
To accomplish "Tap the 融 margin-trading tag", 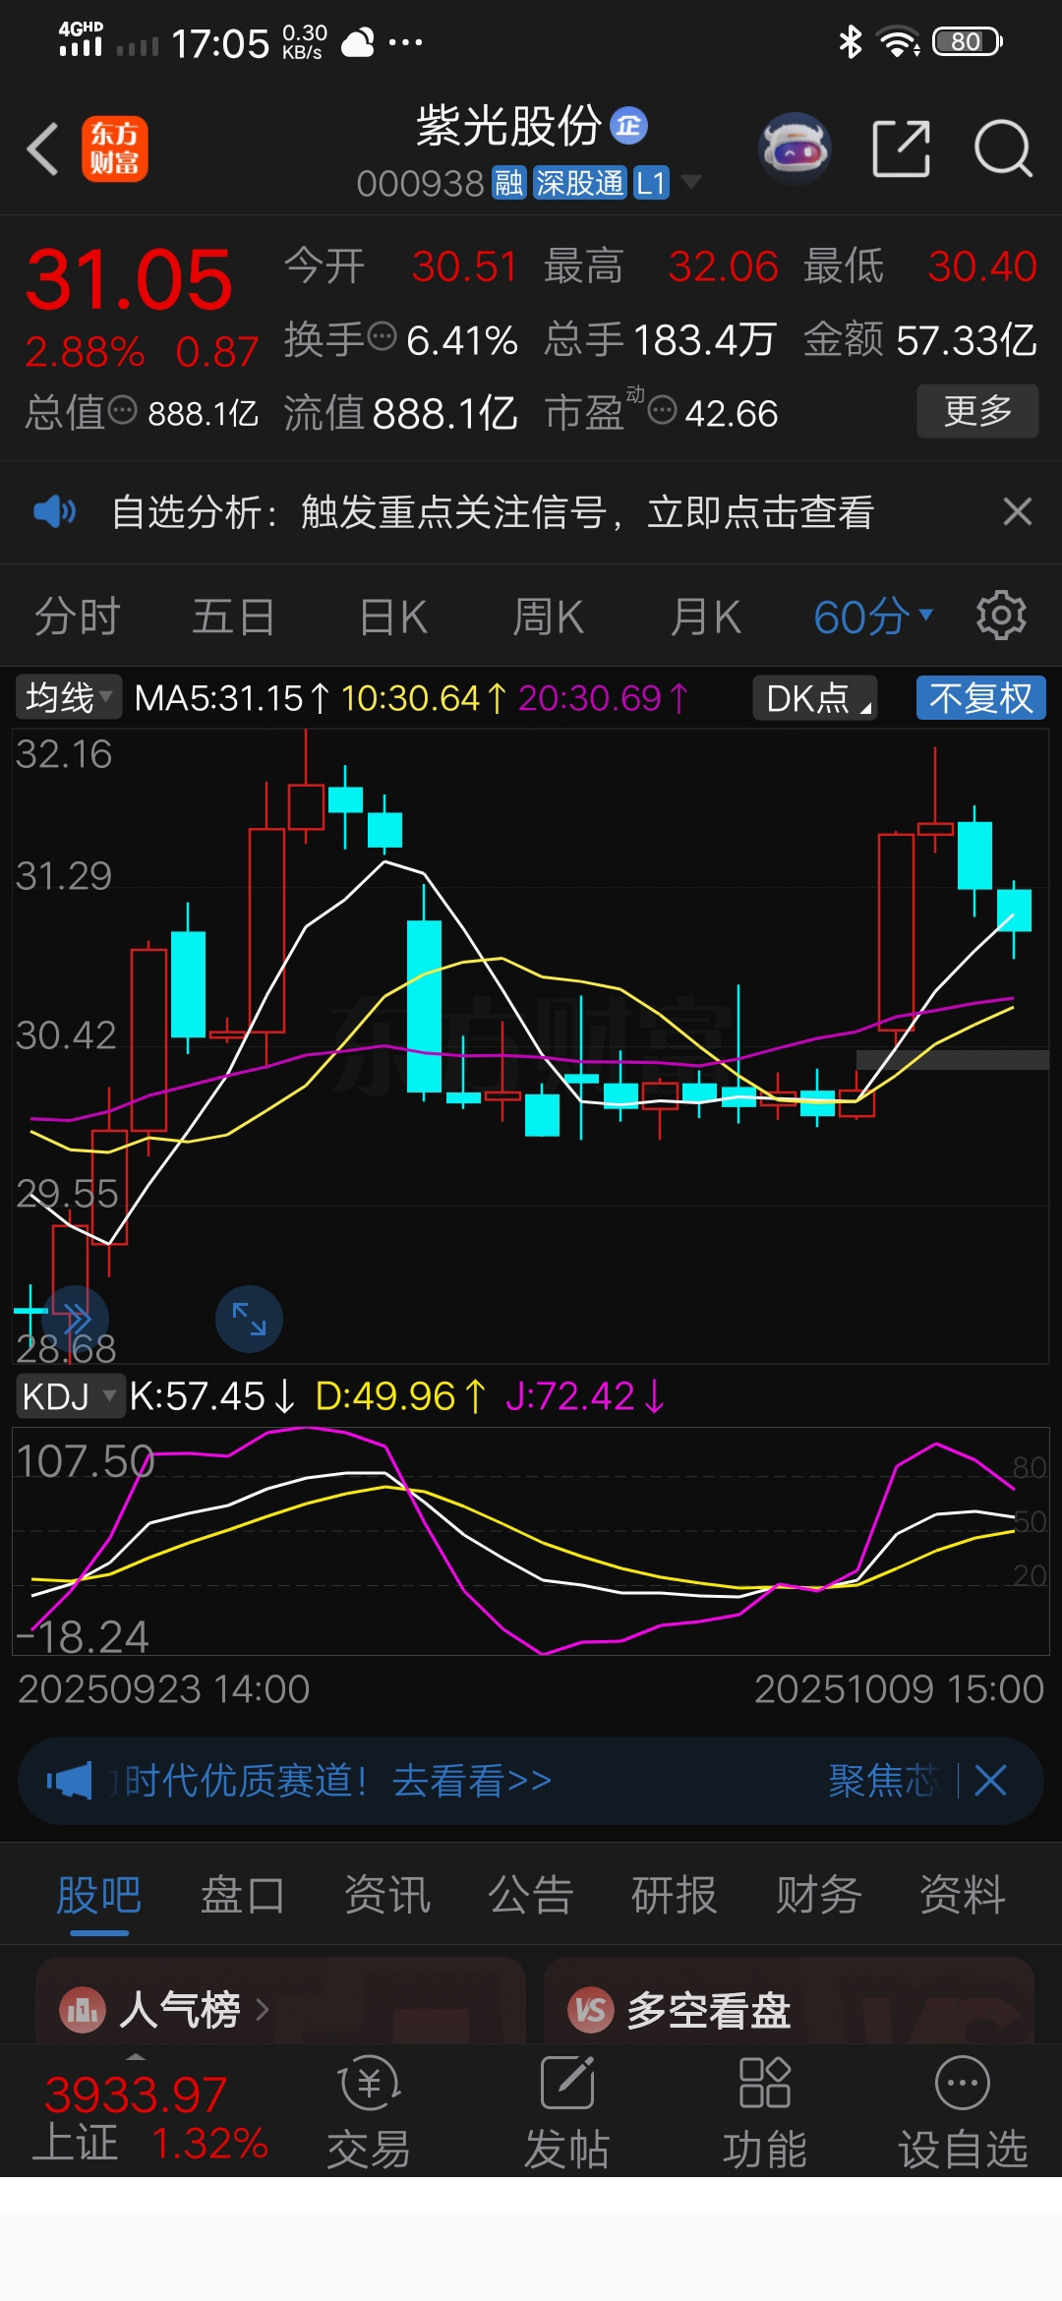I will (508, 183).
